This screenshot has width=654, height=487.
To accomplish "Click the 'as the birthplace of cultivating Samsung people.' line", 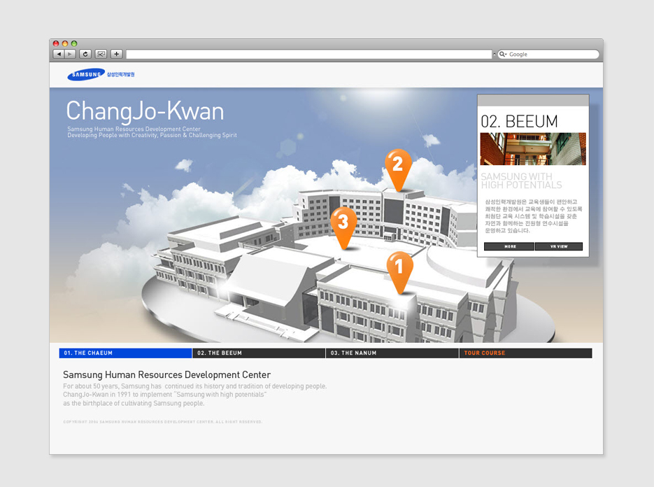I will coord(134,404).
